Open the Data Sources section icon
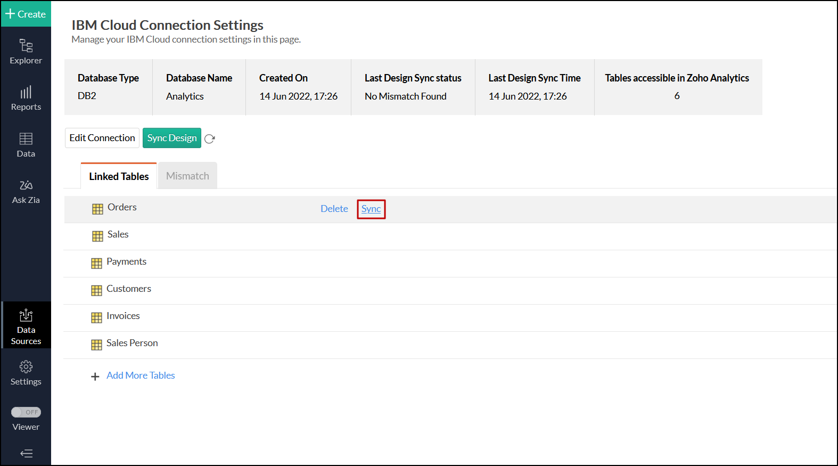 pos(26,315)
